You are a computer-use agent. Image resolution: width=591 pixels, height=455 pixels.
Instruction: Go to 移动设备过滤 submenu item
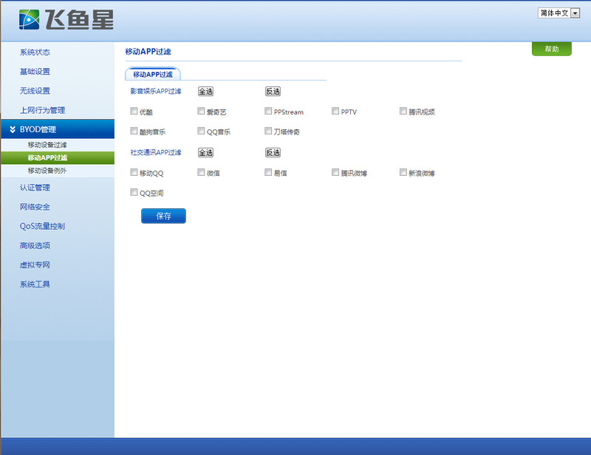click(47, 145)
